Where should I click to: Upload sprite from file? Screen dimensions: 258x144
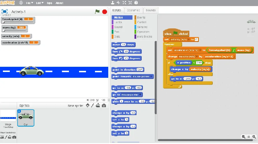click(x=98, y=105)
